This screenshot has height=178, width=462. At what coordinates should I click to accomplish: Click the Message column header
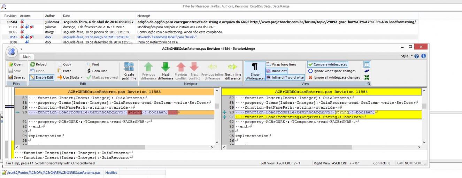(144, 16)
